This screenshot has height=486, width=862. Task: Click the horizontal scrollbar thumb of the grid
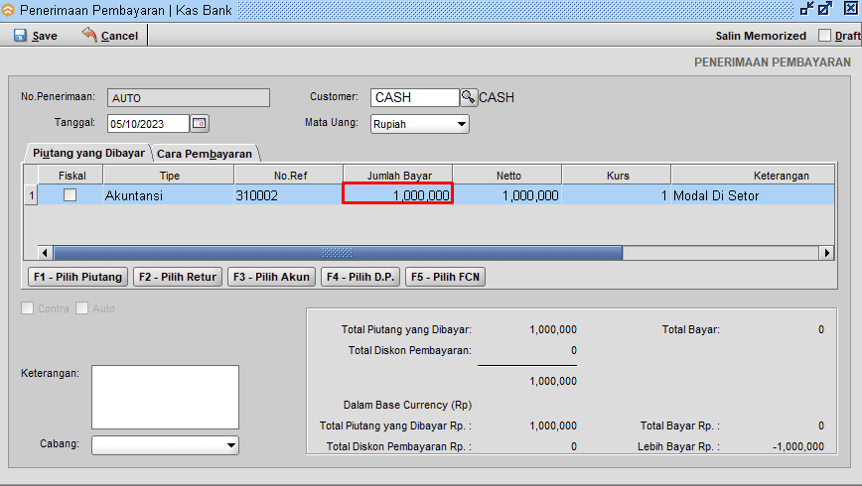point(338,253)
